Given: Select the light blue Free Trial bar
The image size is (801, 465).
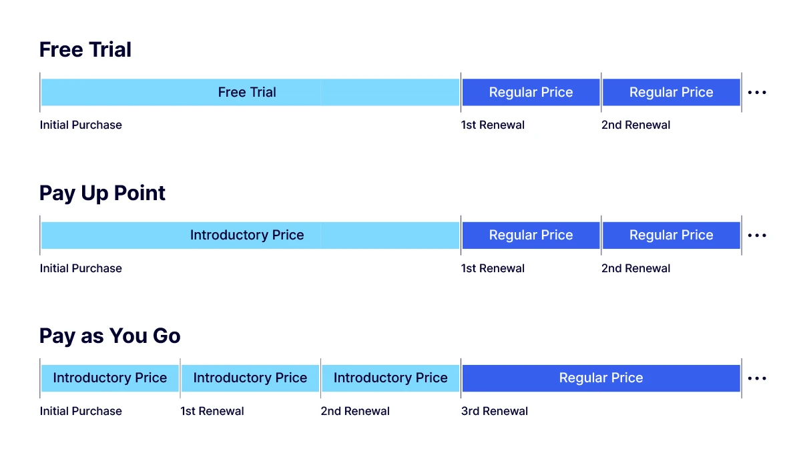Looking at the screenshot, I should 247,93.
